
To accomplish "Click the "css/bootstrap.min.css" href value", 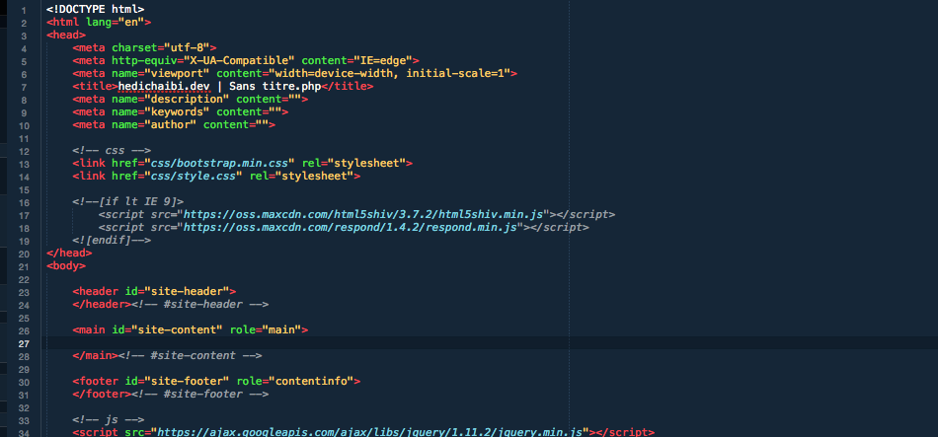I will [x=219, y=163].
